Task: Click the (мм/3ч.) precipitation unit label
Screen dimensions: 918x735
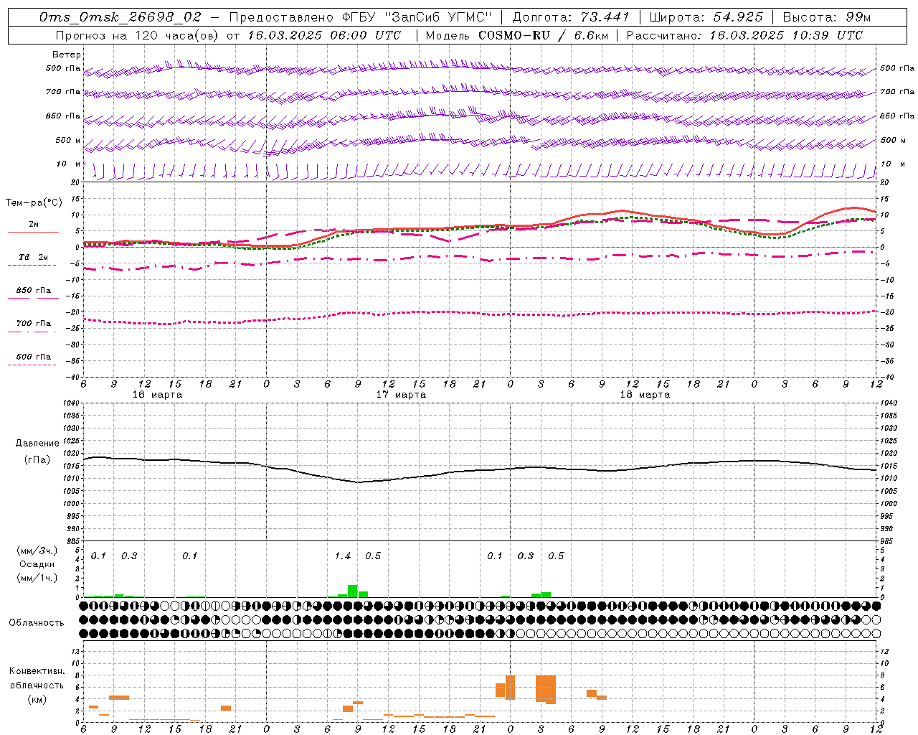Action: coord(37,551)
